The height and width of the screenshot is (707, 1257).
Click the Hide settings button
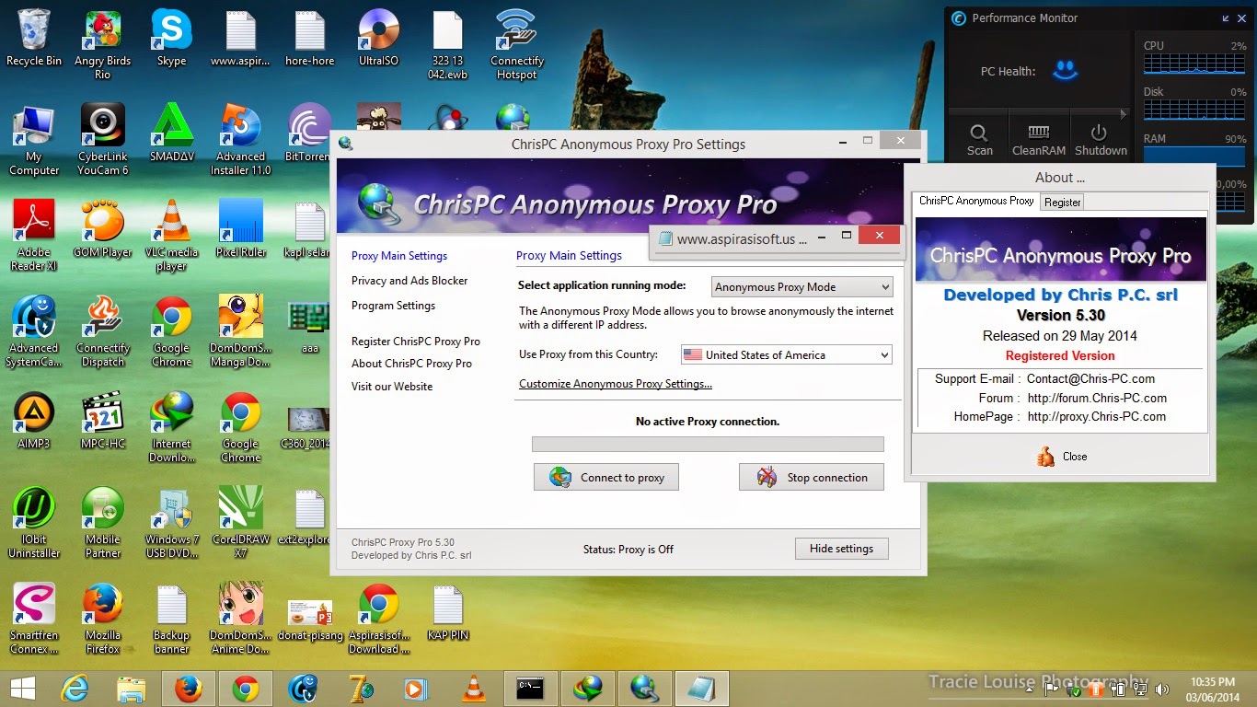(841, 549)
